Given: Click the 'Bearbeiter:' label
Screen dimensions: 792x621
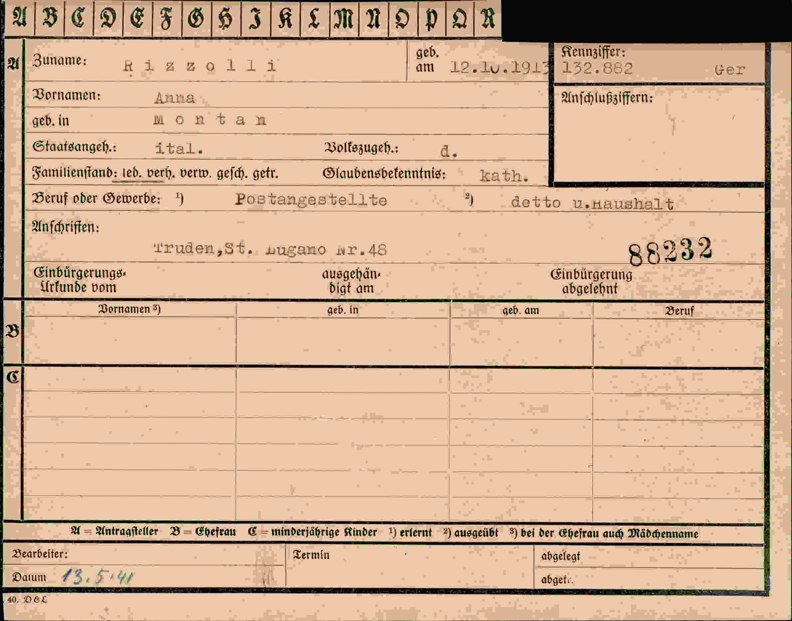Looking at the screenshot, I should [x=40, y=554].
